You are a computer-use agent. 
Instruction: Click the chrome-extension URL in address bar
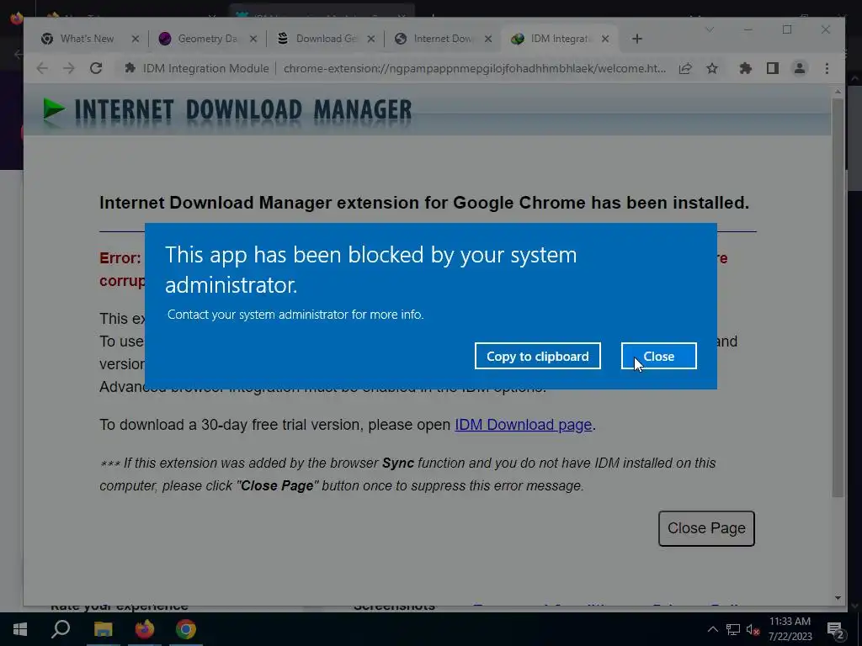(475, 68)
